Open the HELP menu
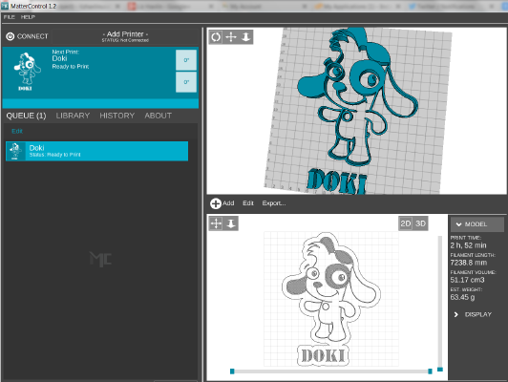 point(28,17)
